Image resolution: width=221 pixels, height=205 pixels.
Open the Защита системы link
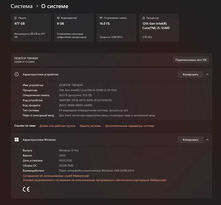pos(90,126)
